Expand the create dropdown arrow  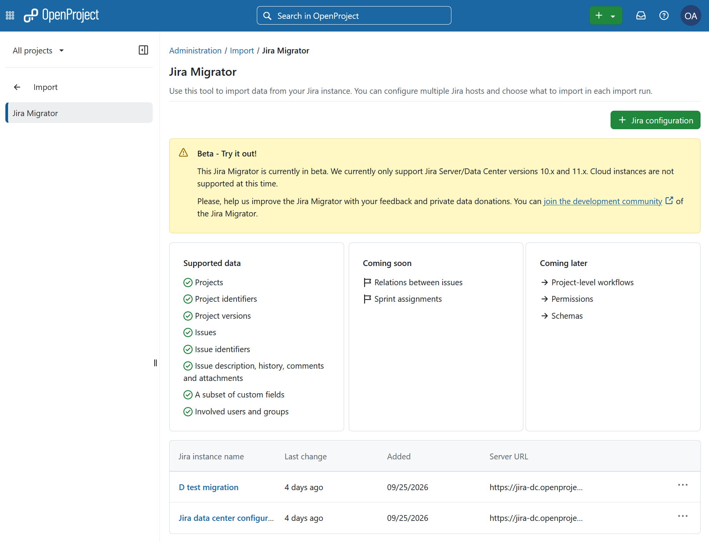pyautogui.click(x=613, y=16)
